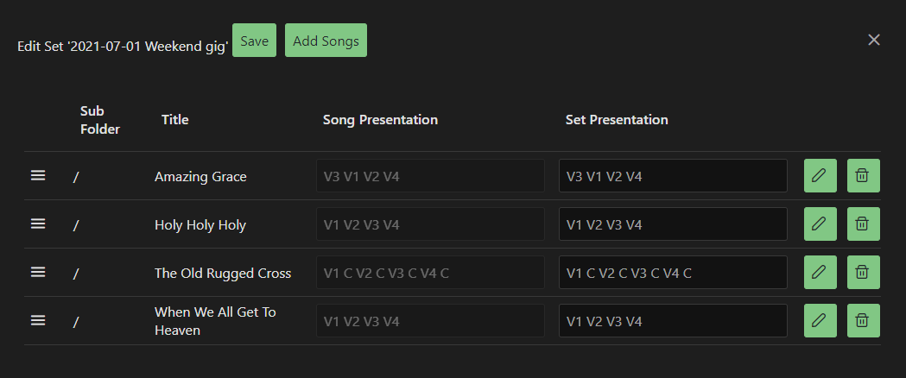Remove Holy Holy Holy with the trash icon
This screenshot has width=906, height=378.
point(863,224)
